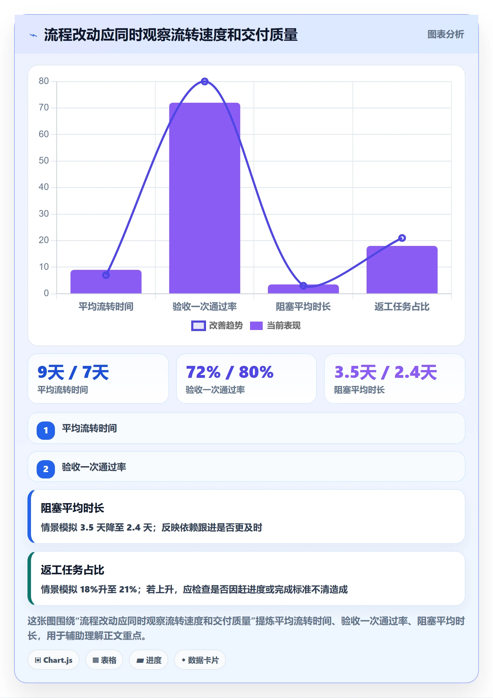Screen dimensions: 493x698
Task: Click text 情景模拟 3.5 天降至 2.4 天
Action: point(96,528)
